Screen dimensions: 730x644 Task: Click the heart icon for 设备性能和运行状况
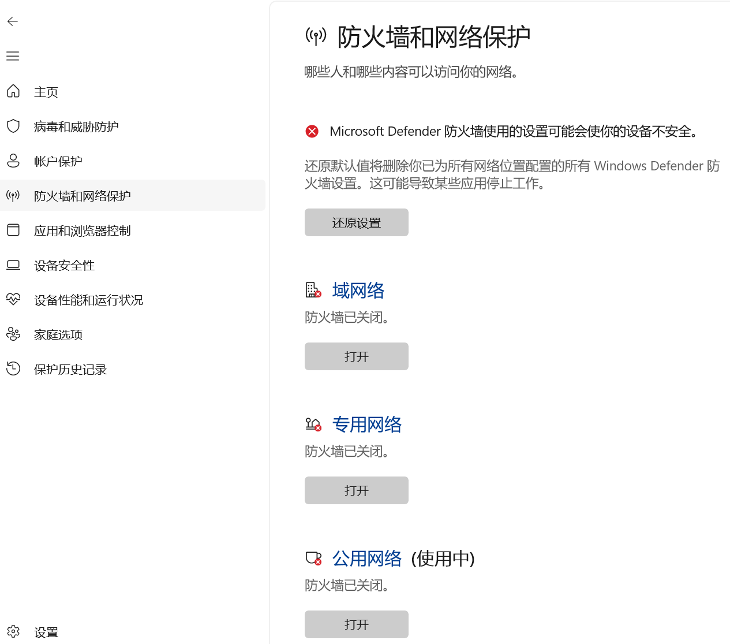[x=13, y=299]
